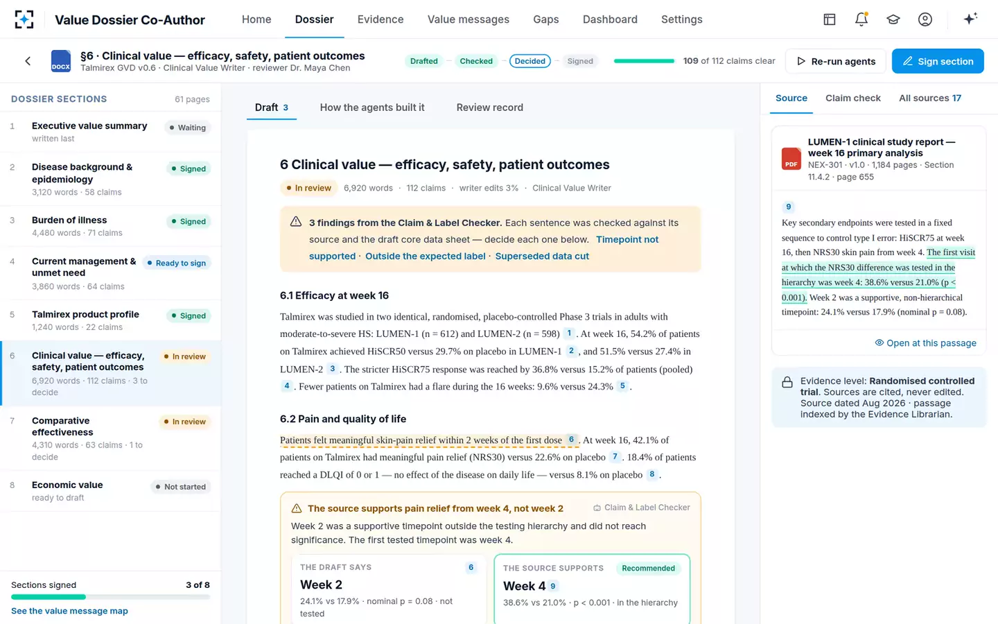Click the PDF icon of LUMEN-1 study report
This screenshot has height=624, width=998.
tap(791, 159)
